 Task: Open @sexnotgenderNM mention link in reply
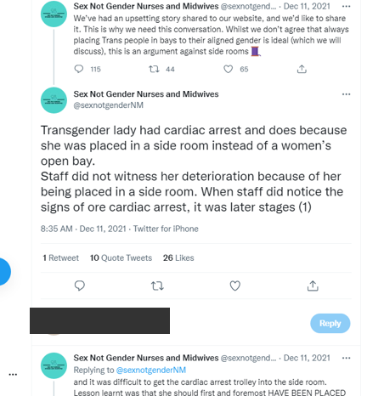pos(151,370)
